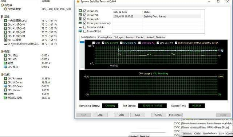Click the FPU icon beside Stress FPU

point(80,15)
